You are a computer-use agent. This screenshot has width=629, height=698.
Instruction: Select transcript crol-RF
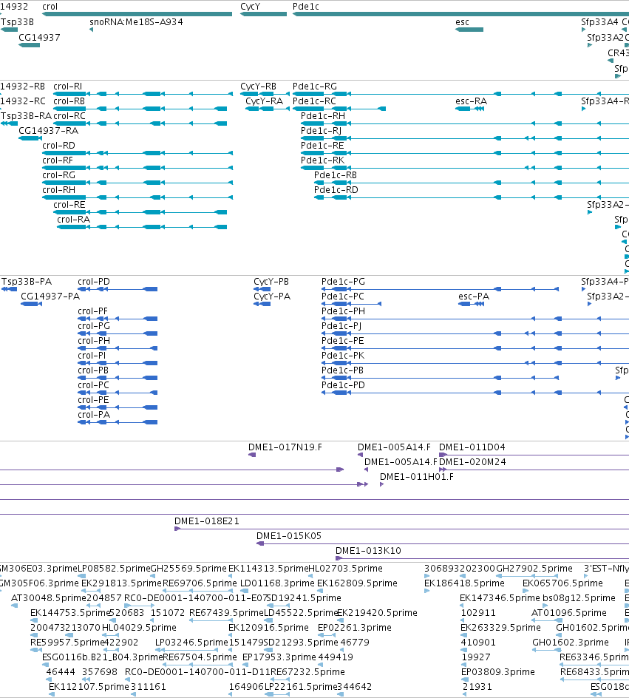pos(137,168)
